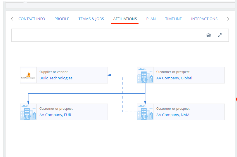Follow the AA Company, EUR link

pos(55,115)
